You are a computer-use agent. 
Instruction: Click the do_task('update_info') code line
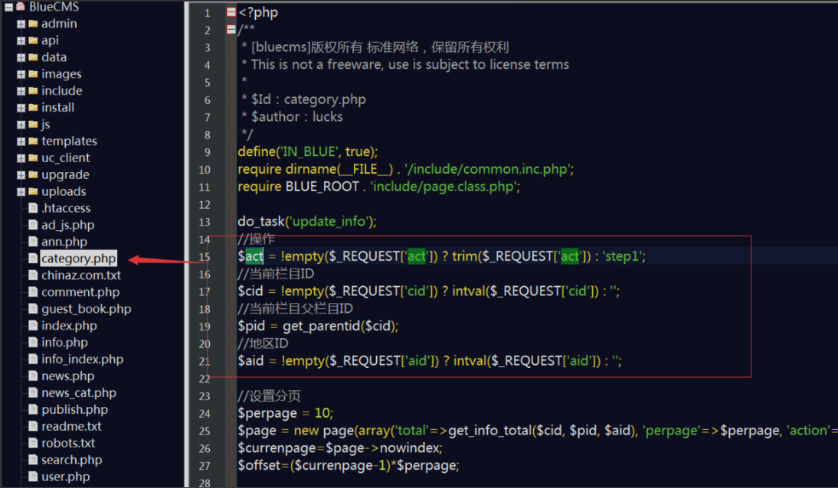click(x=307, y=222)
